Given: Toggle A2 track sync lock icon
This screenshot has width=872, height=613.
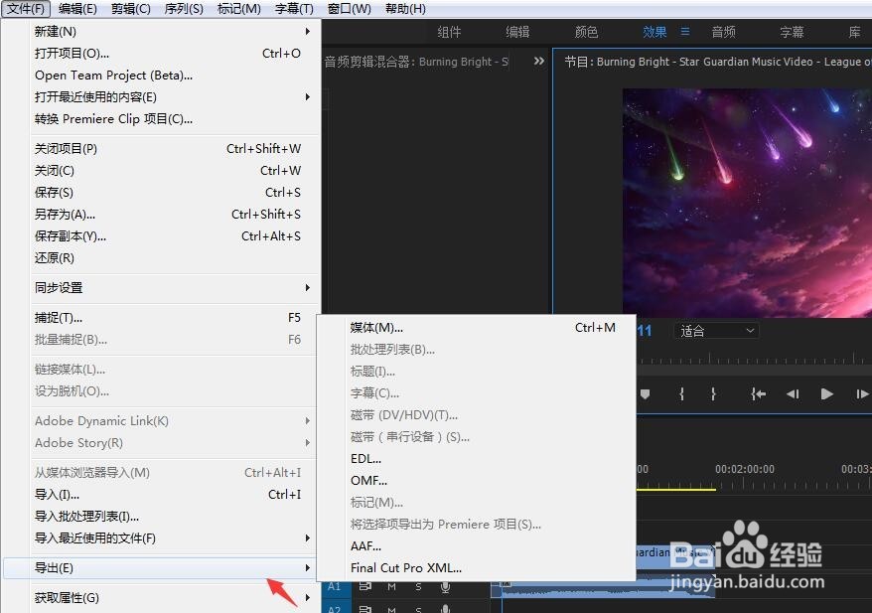Looking at the screenshot, I should (x=364, y=609).
